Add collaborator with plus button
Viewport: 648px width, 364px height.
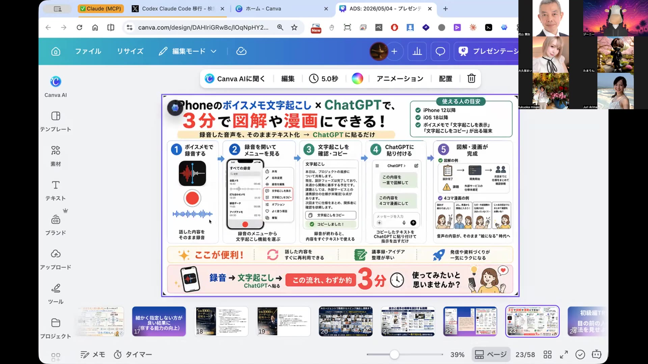(x=394, y=51)
